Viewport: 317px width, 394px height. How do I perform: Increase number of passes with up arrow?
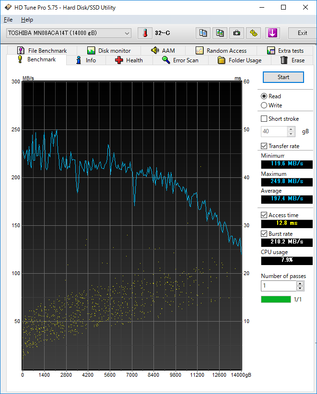(300, 283)
